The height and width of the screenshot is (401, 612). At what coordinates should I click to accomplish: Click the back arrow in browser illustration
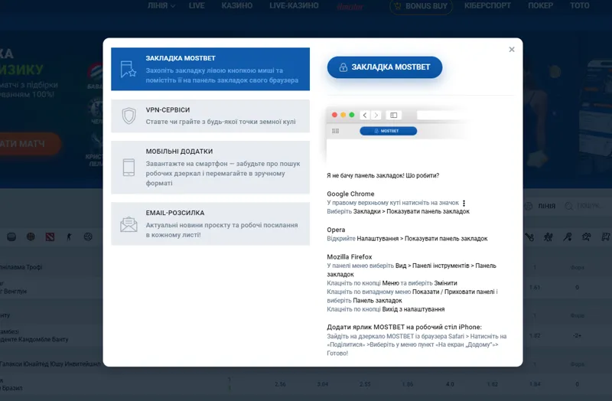click(365, 116)
